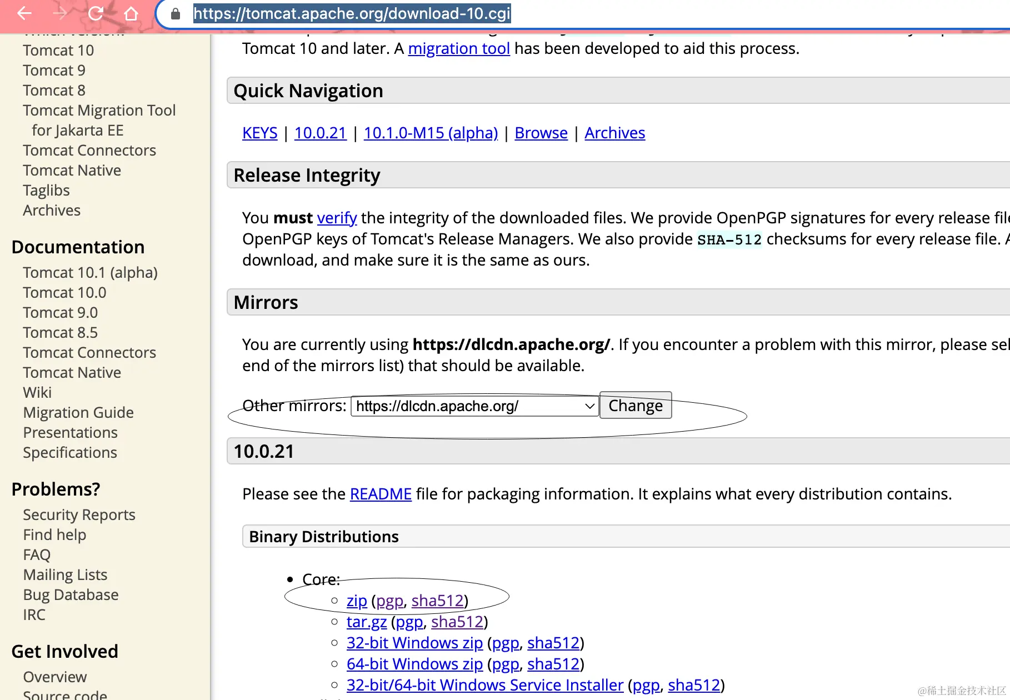The height and width of the screenshot is (700, 1010).
Task: Open the Migration Guide
Action: [78, 413]
